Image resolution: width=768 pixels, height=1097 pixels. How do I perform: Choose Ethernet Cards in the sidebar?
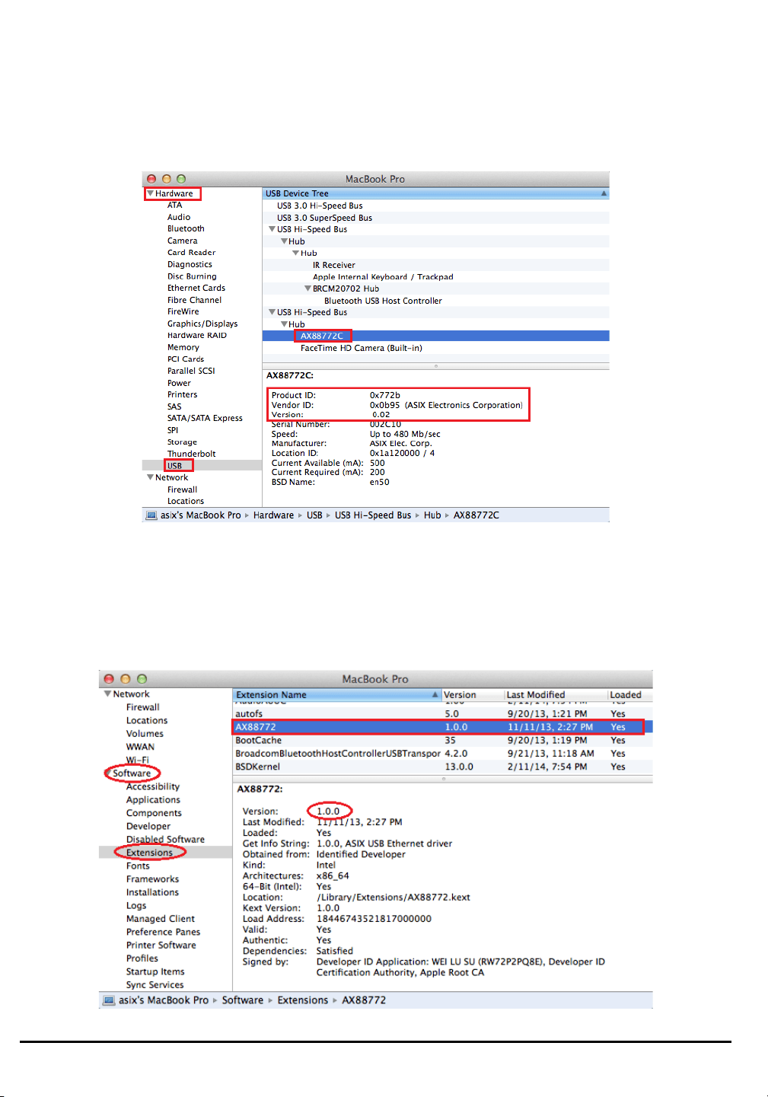pos(196,288)
